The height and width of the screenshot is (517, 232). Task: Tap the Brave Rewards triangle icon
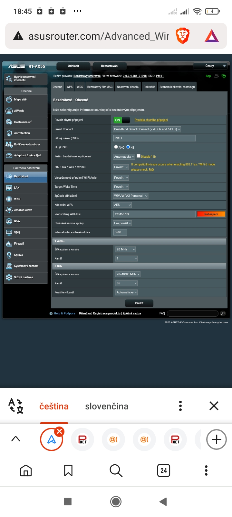pos(212,36)
